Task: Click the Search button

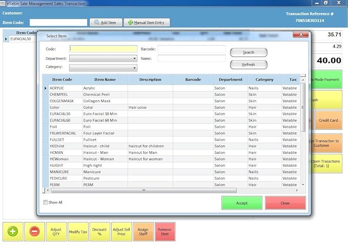Action: click(x=249, y=52)
